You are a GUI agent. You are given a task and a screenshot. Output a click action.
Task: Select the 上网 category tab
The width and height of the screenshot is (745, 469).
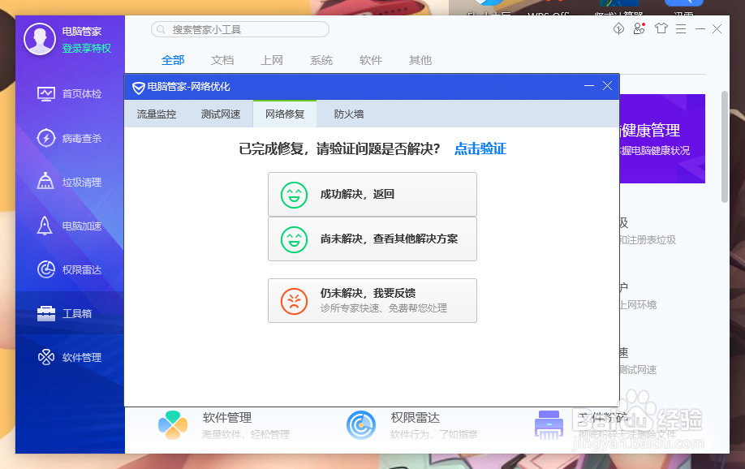(x=272, y=60)
